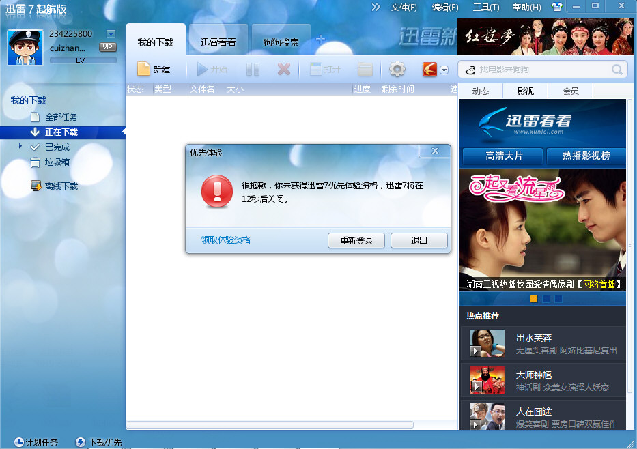Click the 重新登录 button
The height and width of the screenshot is (449, 637).
(x=356, y=240)
